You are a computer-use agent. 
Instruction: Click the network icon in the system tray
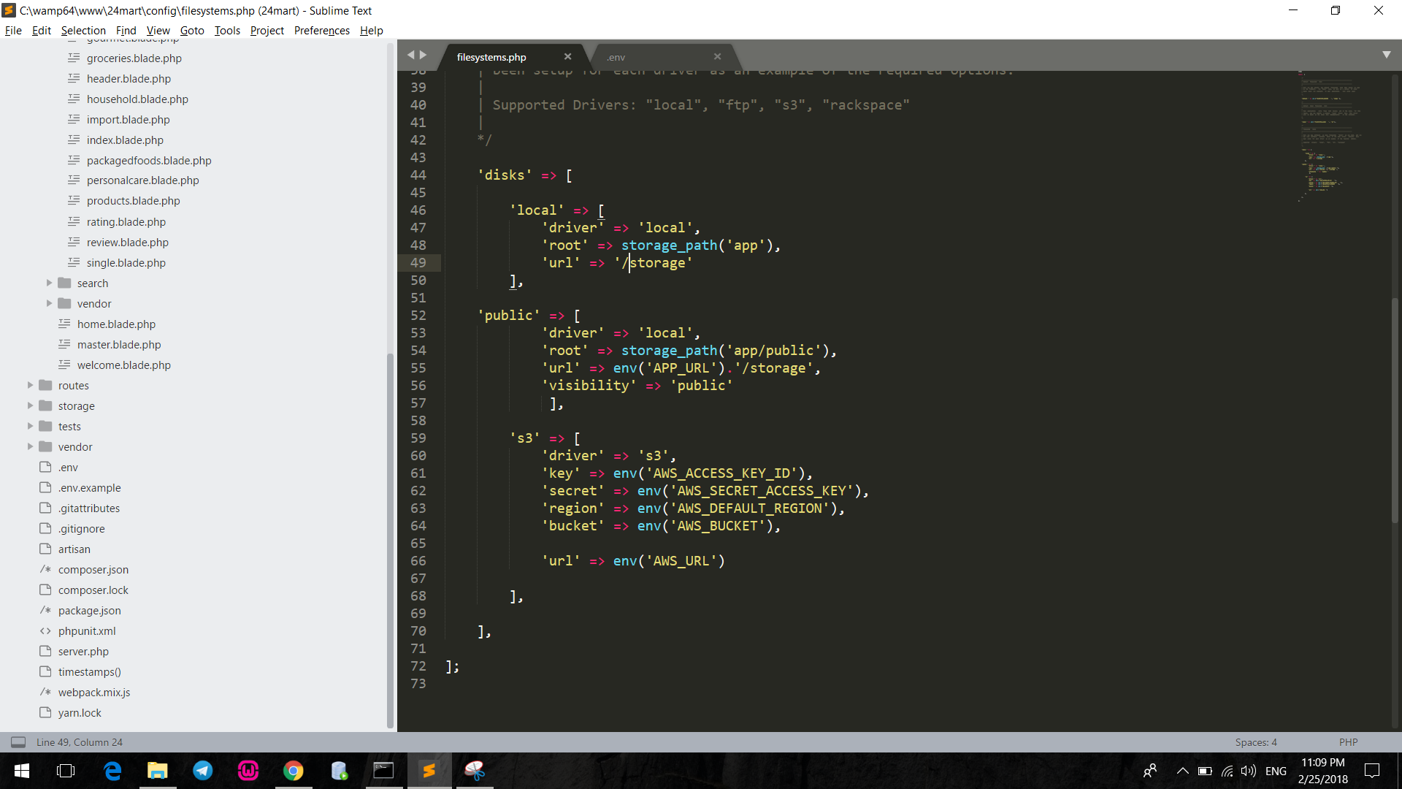click(1226, 770)
